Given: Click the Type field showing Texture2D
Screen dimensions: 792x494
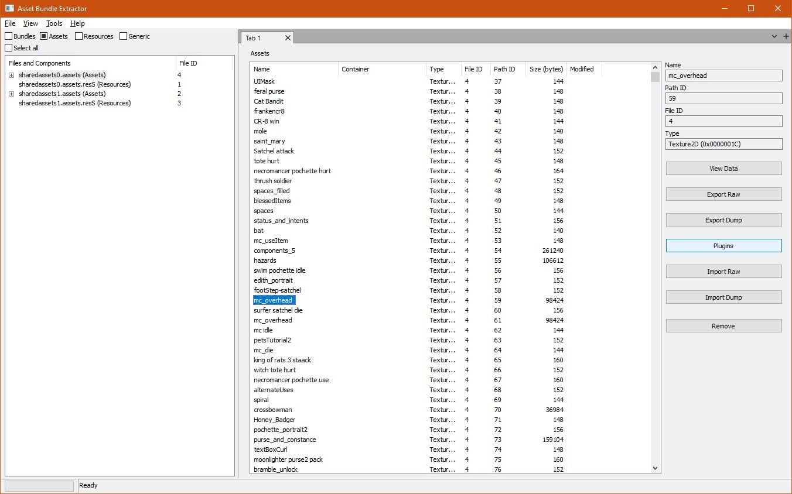Looking at the screenshot, I should coord(723,144).
